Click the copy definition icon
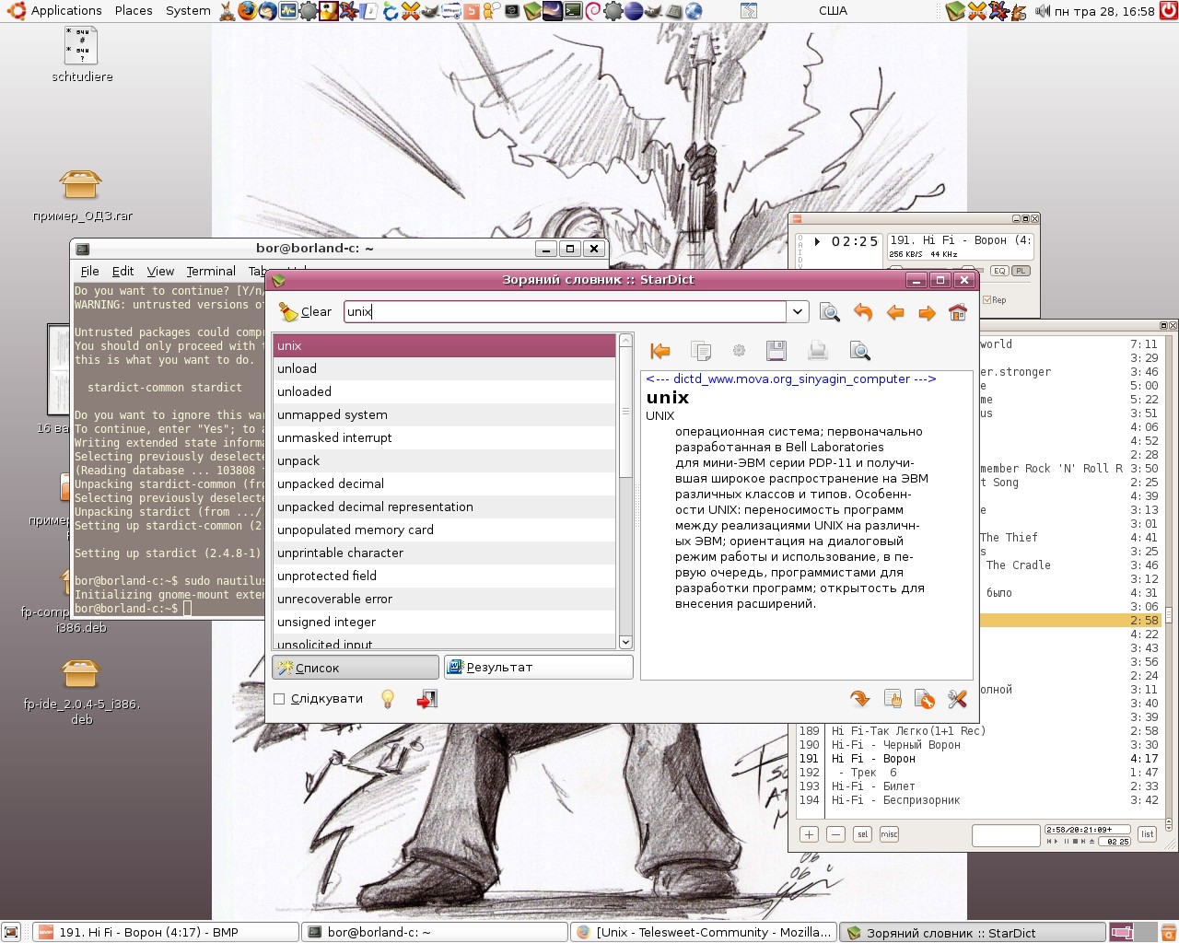The image size is (1179, 943). [x=701, y=351]
